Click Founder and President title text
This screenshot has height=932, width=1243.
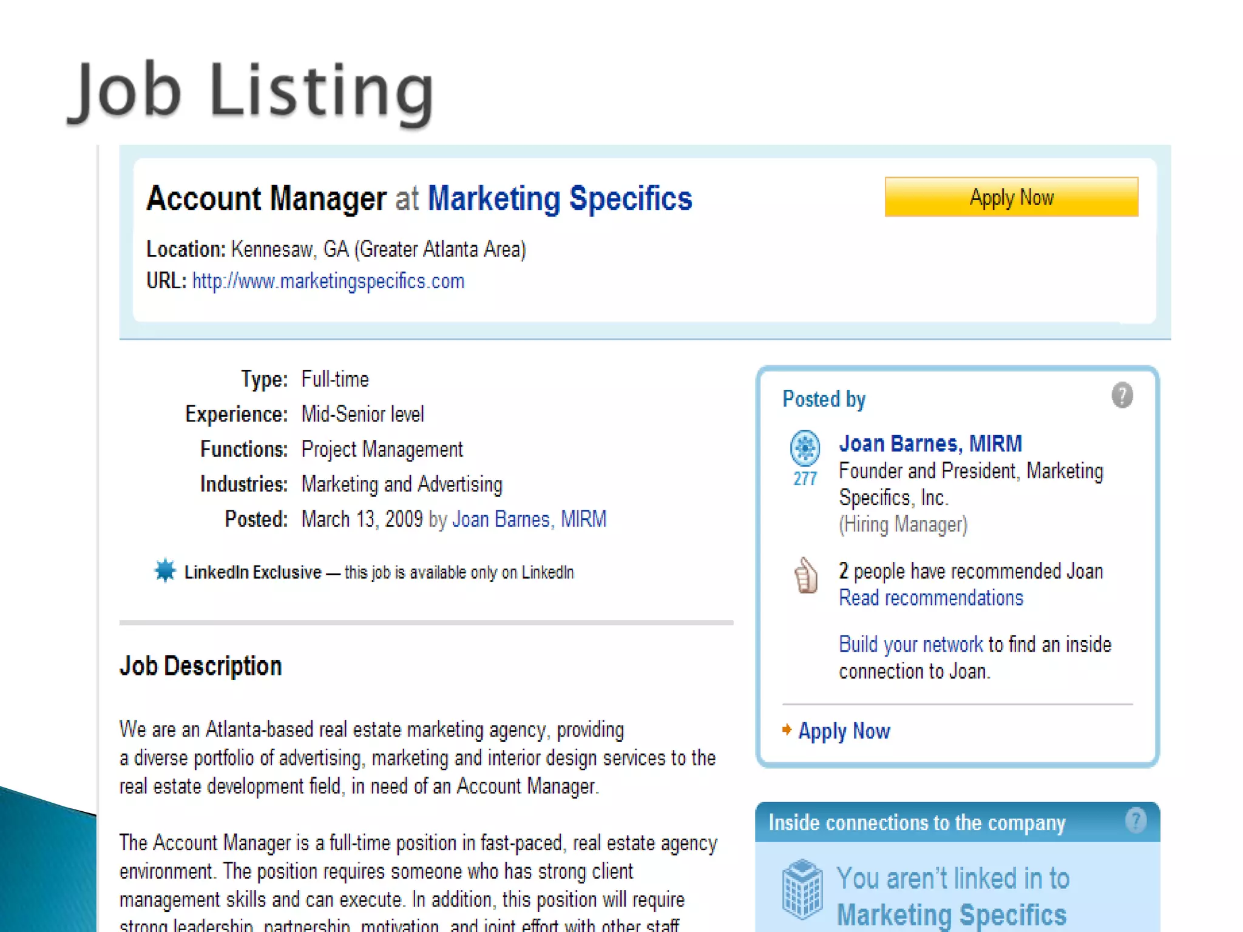[970, 484]
